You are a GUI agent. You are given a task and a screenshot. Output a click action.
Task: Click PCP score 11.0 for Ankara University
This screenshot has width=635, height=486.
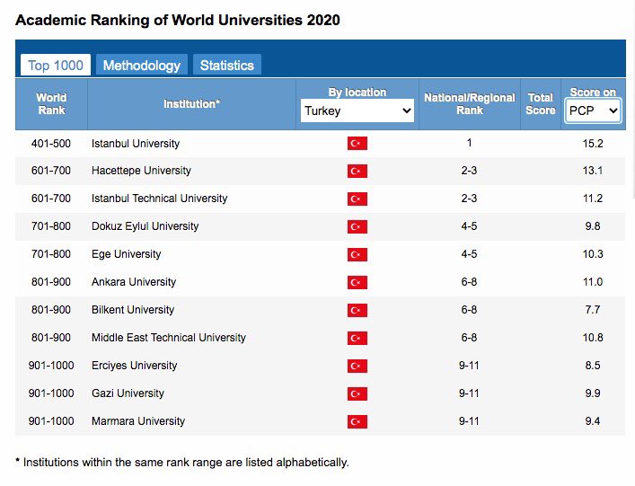(593, 282)
